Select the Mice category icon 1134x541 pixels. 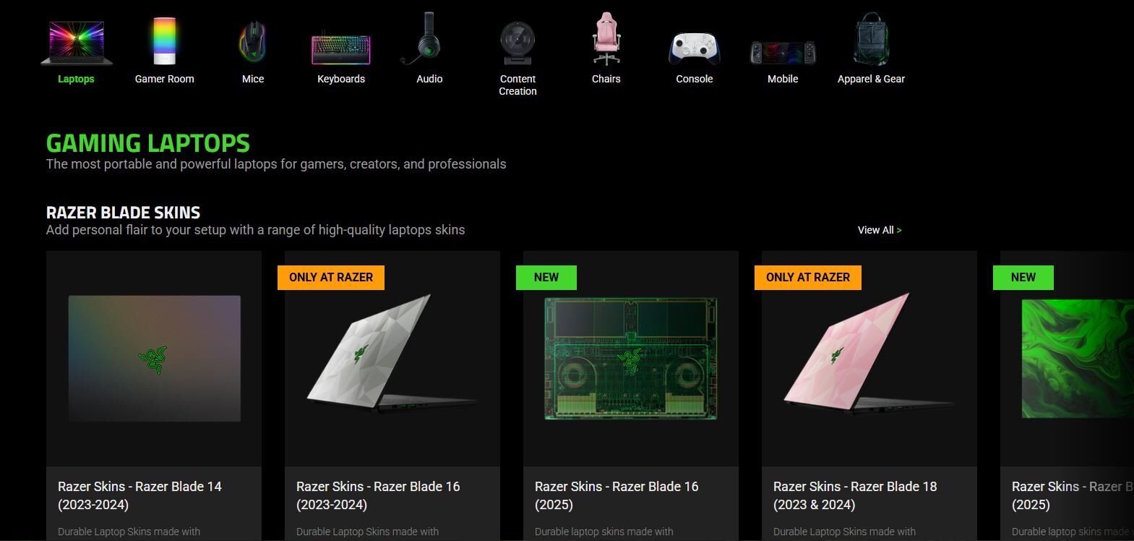(x=252, y=42)
